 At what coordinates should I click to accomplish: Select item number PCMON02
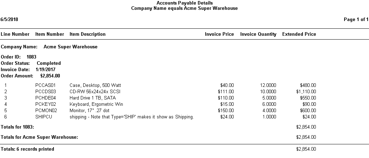46,111
